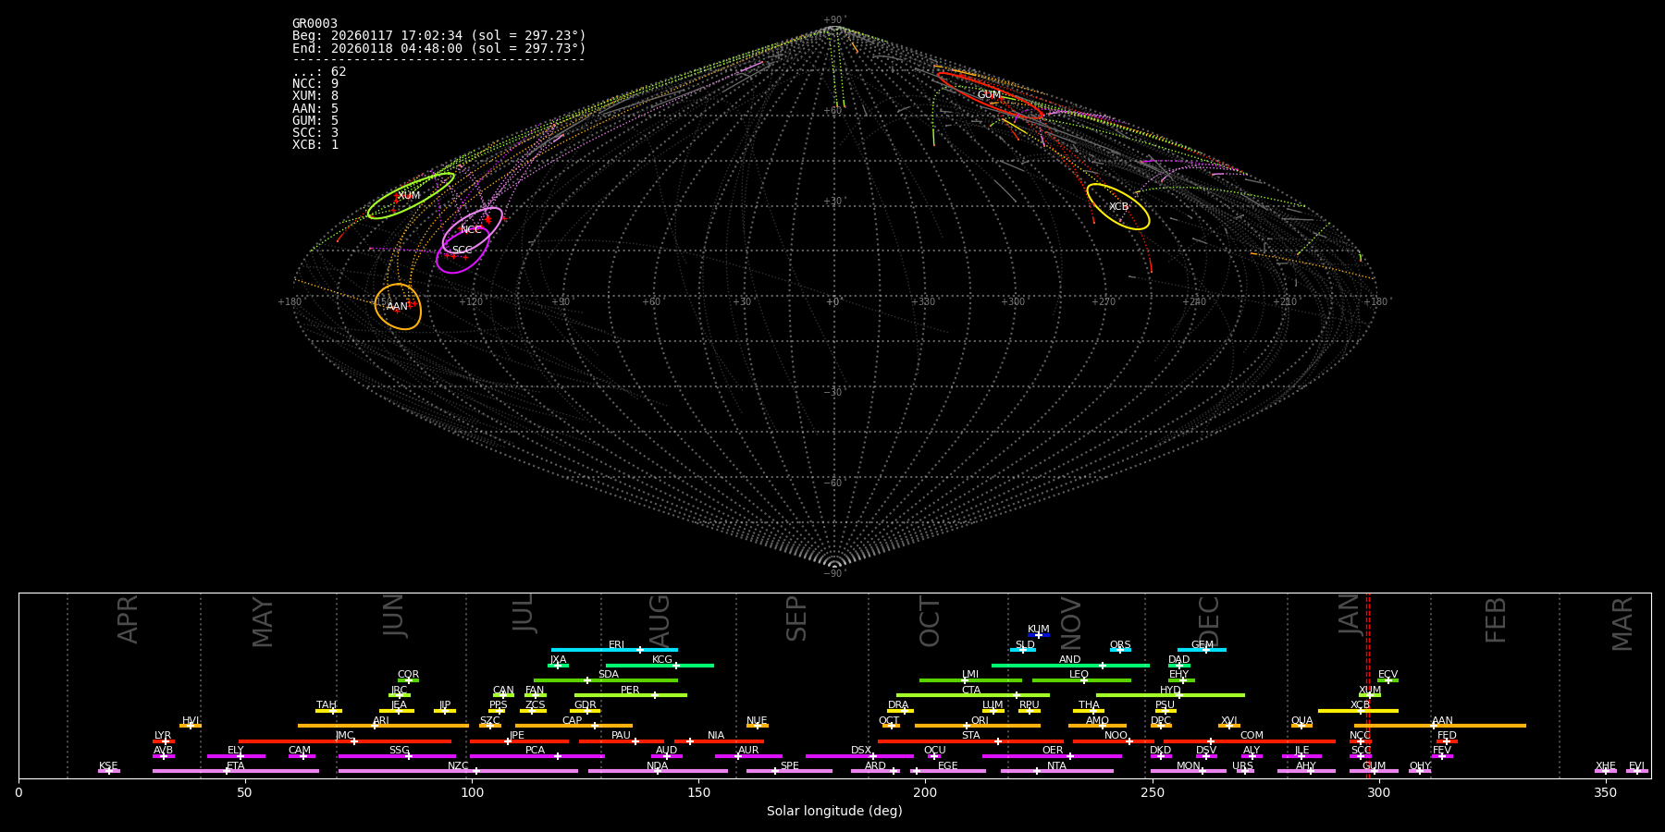Select the magenta SCC radiant ellipse

click(462, 251)
